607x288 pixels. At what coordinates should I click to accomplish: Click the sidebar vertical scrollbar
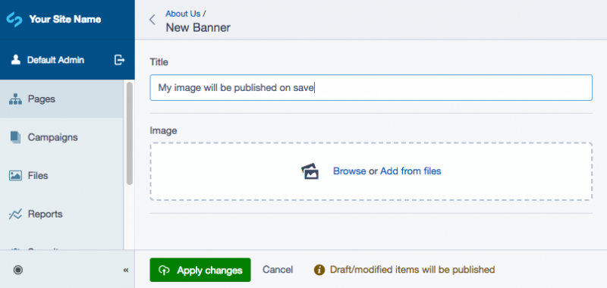(129, 133)
